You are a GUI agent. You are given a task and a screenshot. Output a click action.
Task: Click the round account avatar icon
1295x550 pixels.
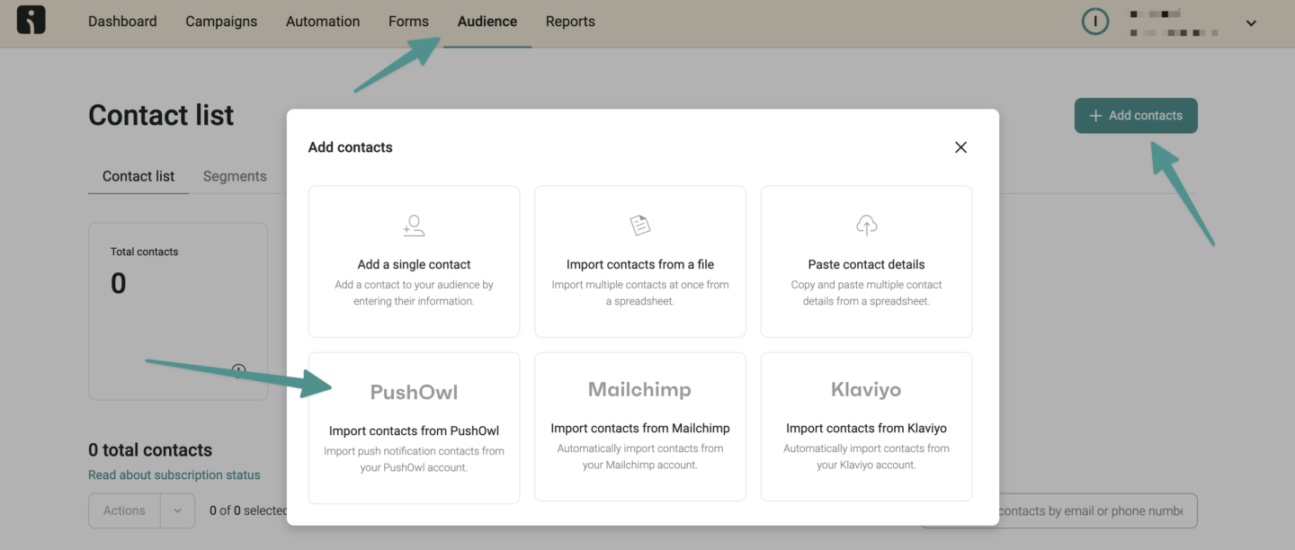[x=1095, y=22]
